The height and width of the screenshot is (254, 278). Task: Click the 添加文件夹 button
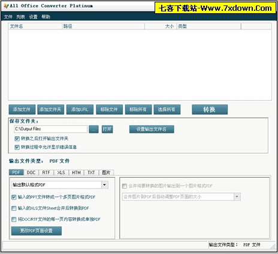51,109
